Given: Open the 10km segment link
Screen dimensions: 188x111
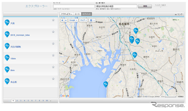Looking at the screenshot, I should pyautogui.click(x=13, y=59).
